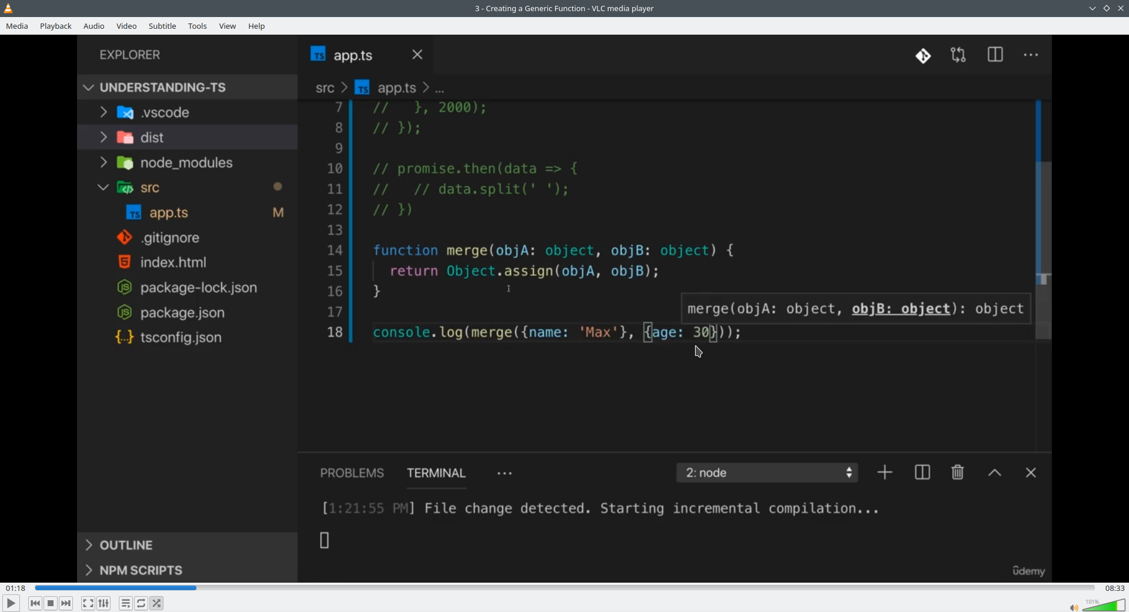Screen dimensions: 1129x612
Task: Adjust the volume level slider
Action: tap(1104, 606)
